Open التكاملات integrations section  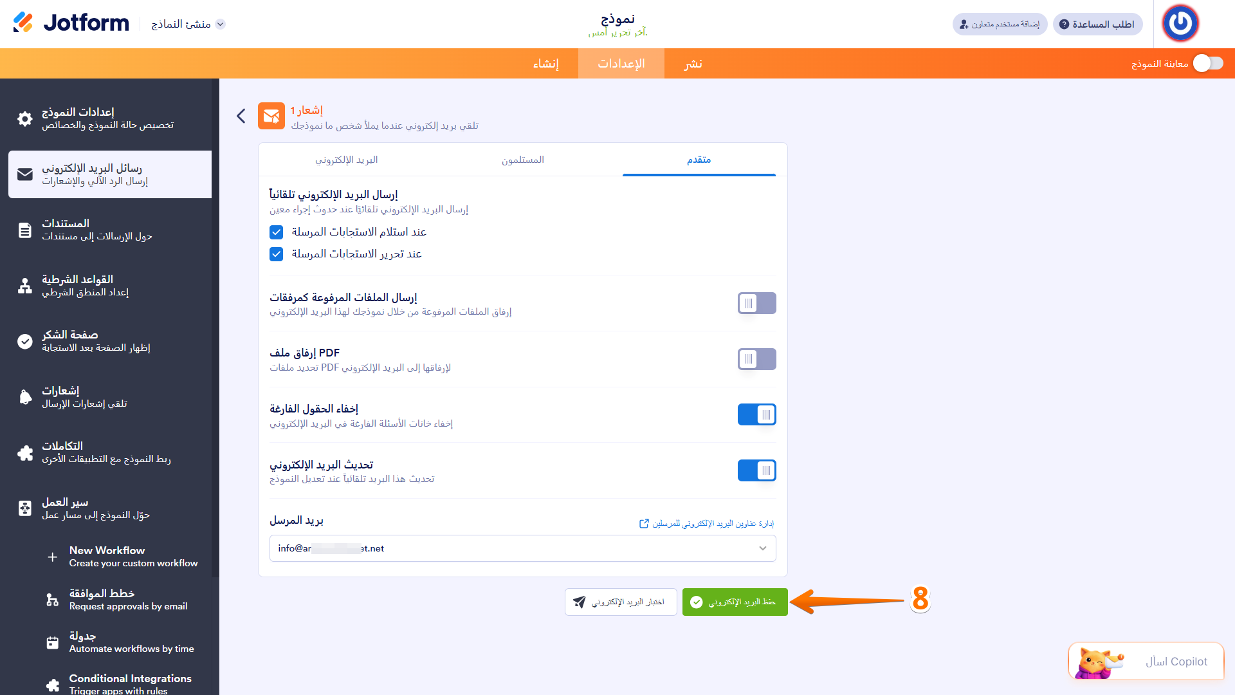coord(109,452)
